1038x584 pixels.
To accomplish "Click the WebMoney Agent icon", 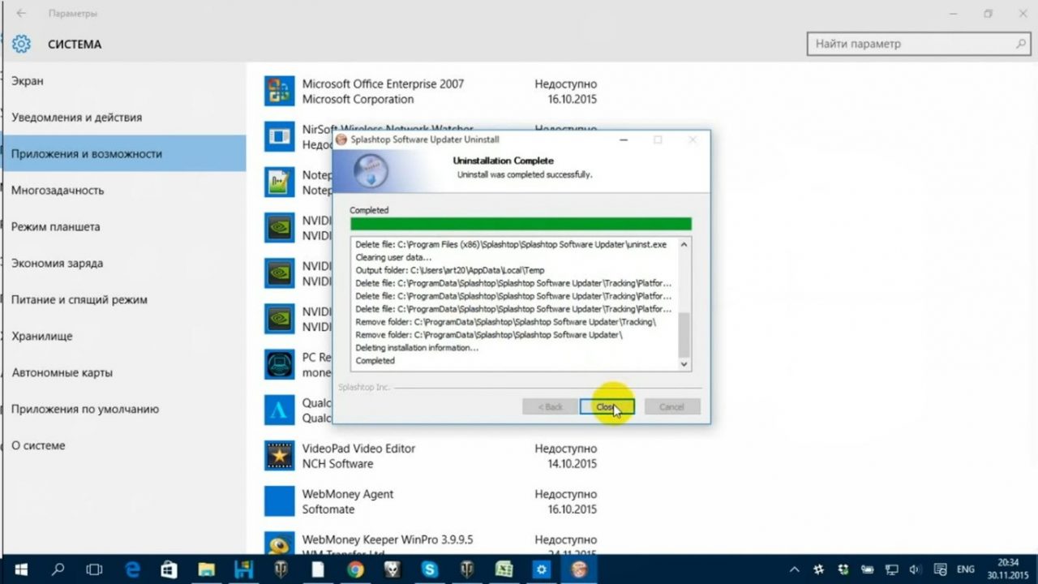I will (x=279, y=500).
